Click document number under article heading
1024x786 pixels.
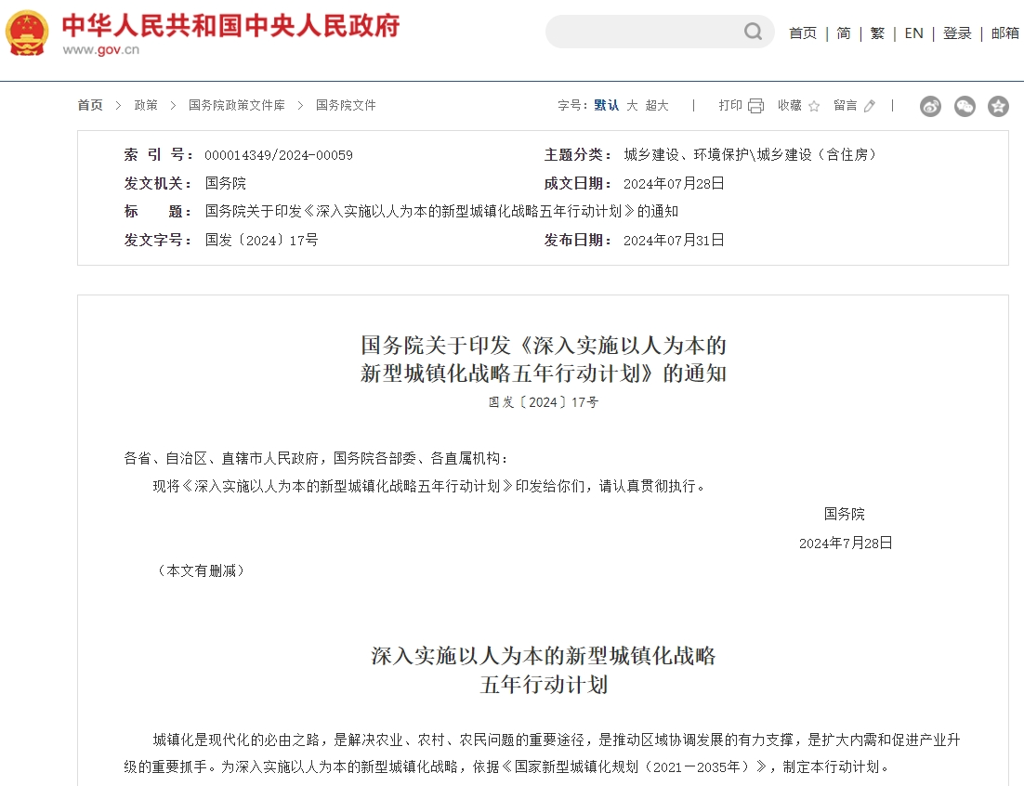coord(544,402)
